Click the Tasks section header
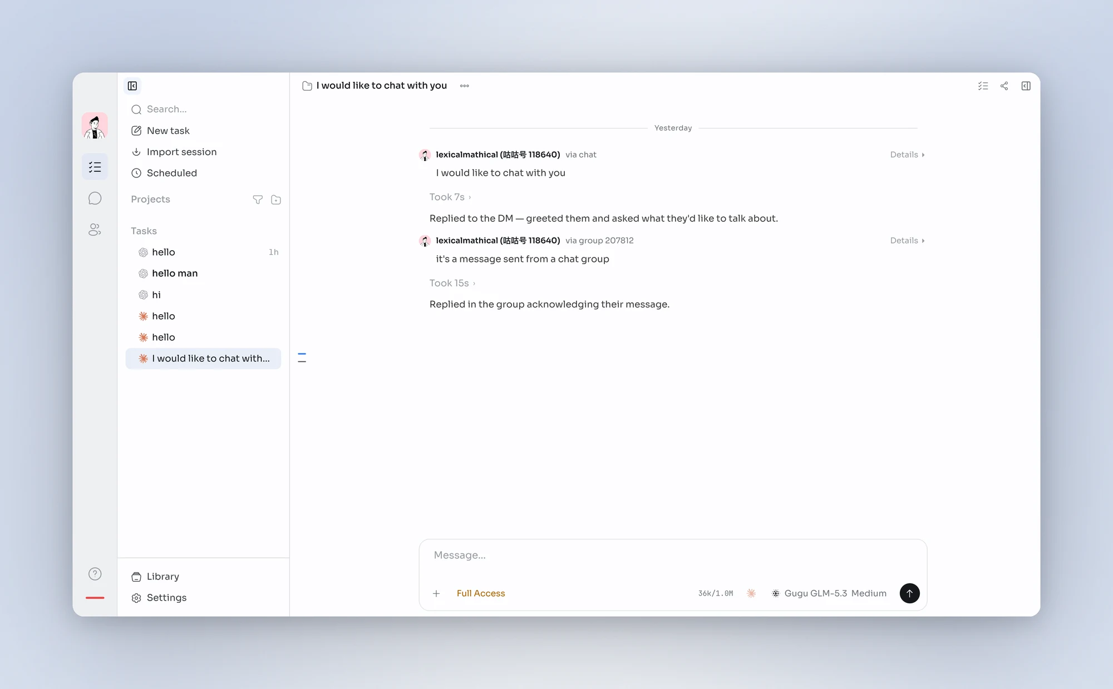Screen dimensions: 1113x689 (144, 231)
